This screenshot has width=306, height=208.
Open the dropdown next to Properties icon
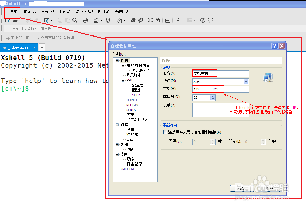pos(52,20)
